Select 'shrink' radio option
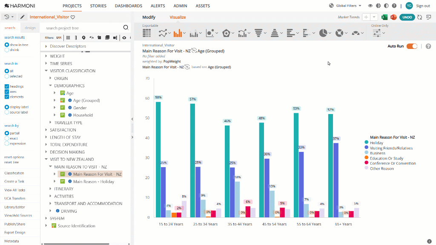 coord(7,50)
